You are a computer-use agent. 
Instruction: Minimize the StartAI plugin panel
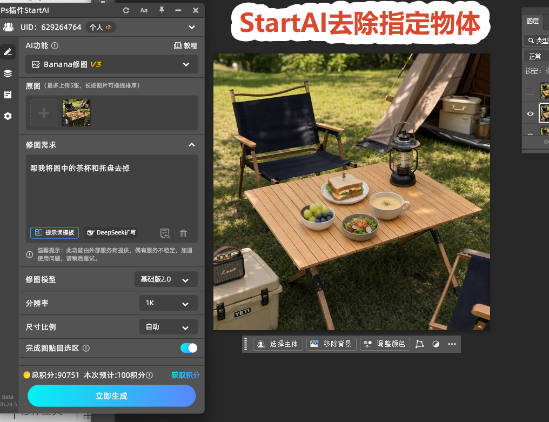click(178, 10)
